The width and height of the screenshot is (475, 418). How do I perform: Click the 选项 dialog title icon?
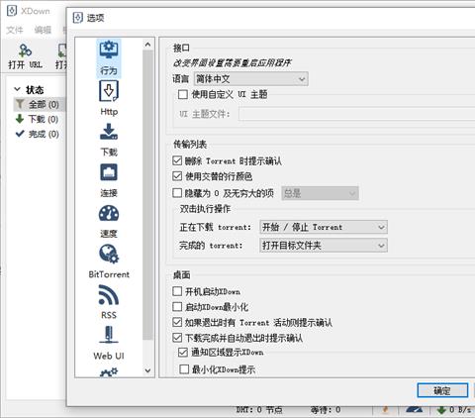pos(78,18)
